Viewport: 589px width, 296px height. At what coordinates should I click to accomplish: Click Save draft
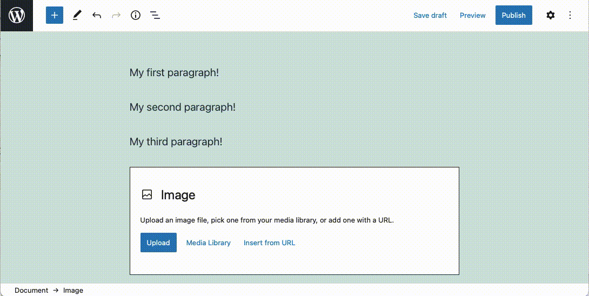pyautogui.click(x=430, y=15)
